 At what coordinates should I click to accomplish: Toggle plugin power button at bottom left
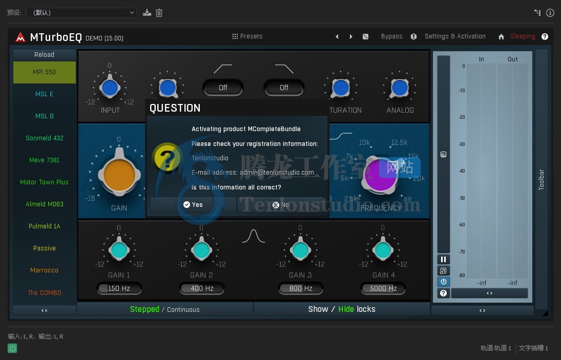12,348
